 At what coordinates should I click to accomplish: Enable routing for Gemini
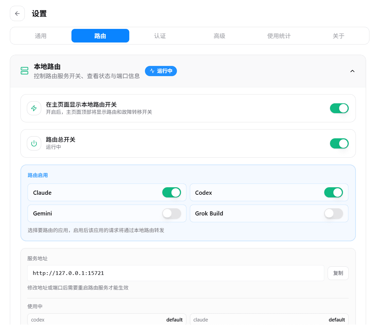(x=171, y=213)
